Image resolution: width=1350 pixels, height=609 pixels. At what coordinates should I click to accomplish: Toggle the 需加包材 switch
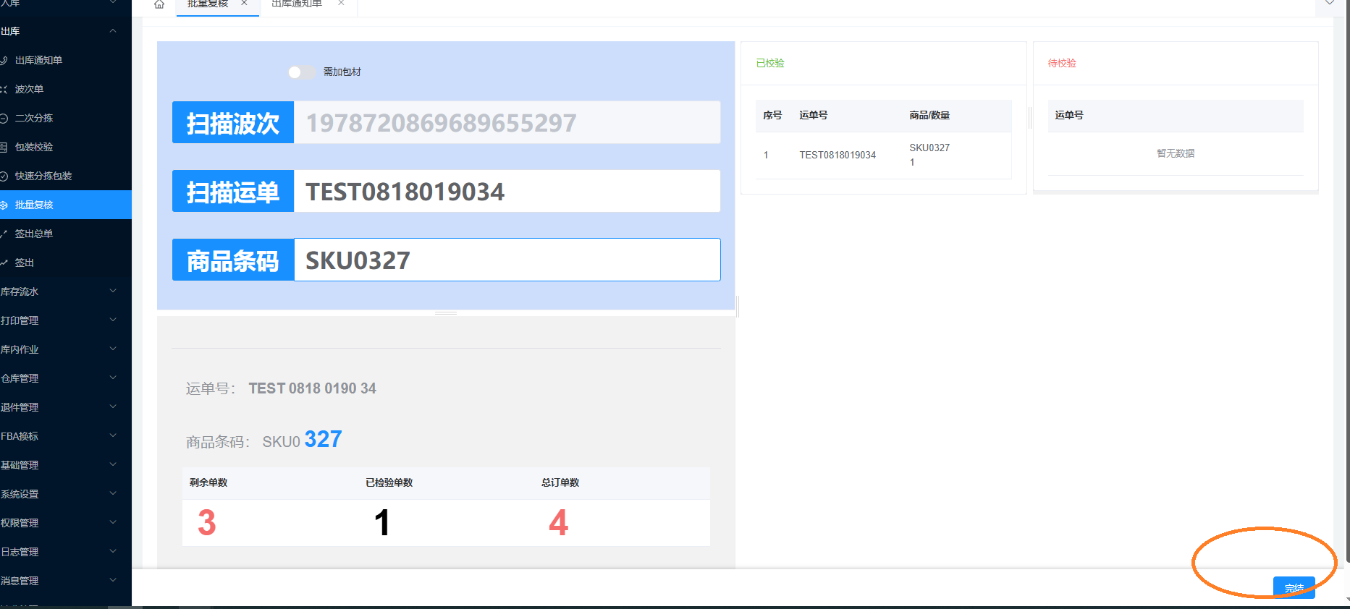click(x=300, y=72)
